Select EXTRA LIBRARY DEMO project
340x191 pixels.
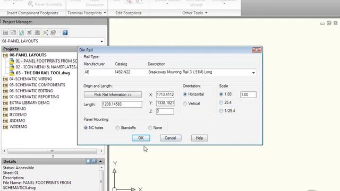pyautogui.click(x=30, y=103)
